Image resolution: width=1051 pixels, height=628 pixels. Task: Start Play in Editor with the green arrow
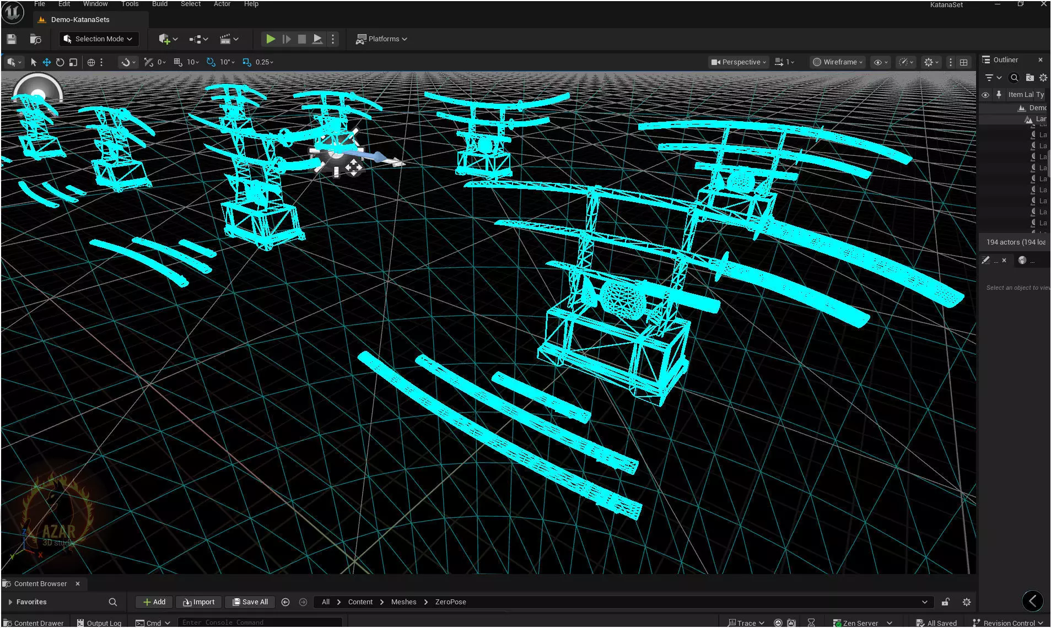tap(270, 39)
